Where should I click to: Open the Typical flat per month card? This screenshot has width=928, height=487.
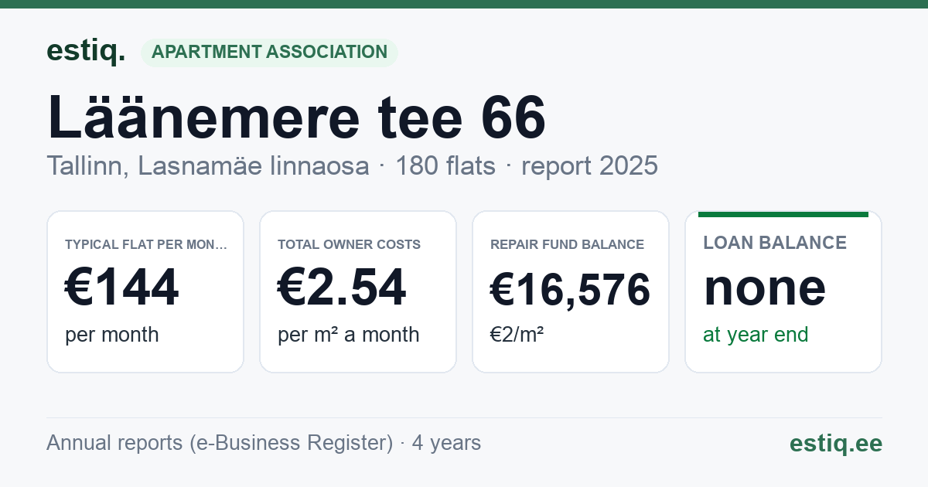pyautogui.click(x=145, y=291)
